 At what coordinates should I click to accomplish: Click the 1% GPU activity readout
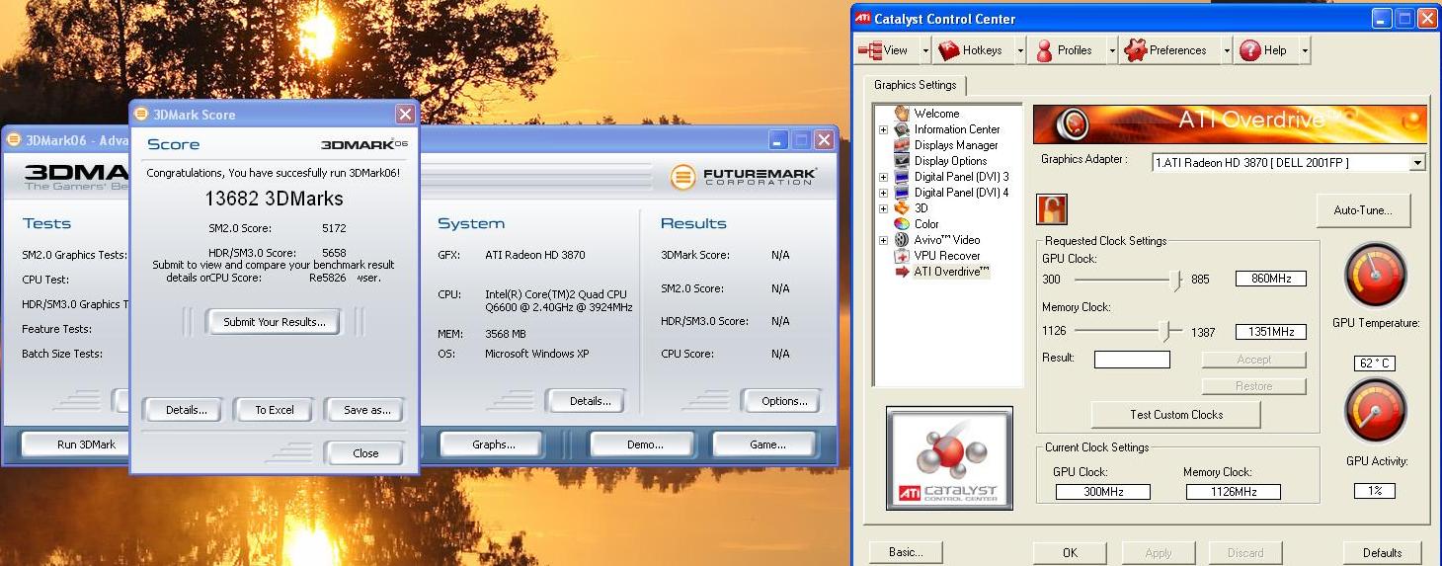pos(1374,491)
